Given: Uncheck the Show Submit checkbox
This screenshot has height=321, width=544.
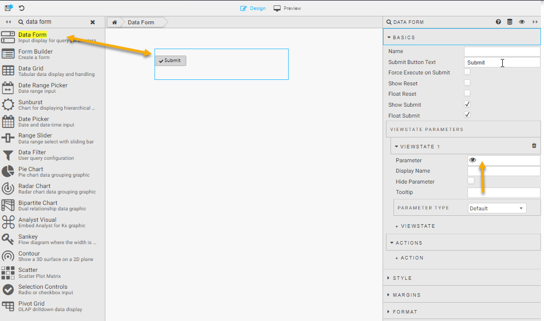Looking at the screenshot, I should tap(467, 104).
